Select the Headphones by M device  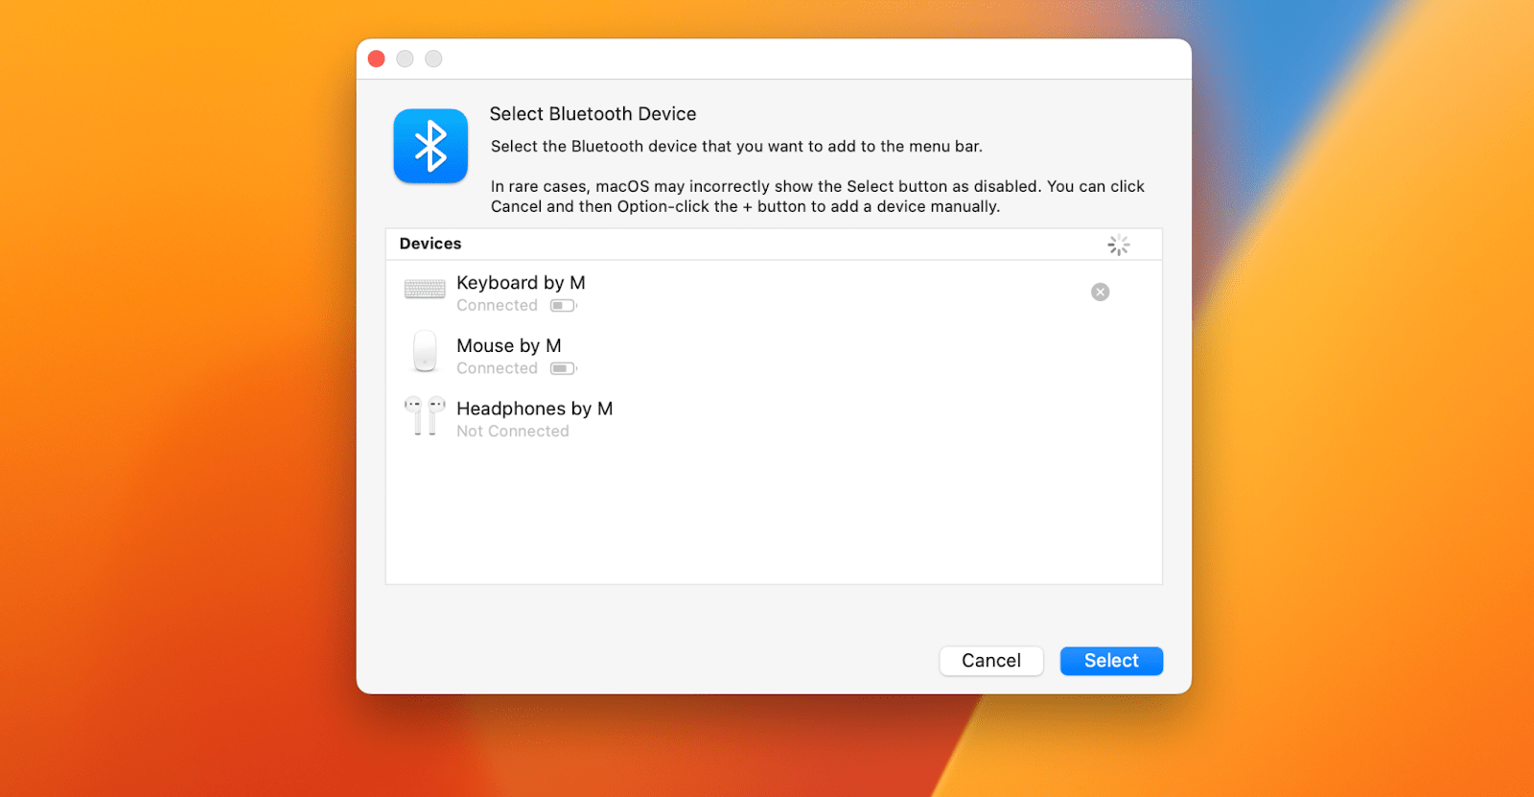774,418
